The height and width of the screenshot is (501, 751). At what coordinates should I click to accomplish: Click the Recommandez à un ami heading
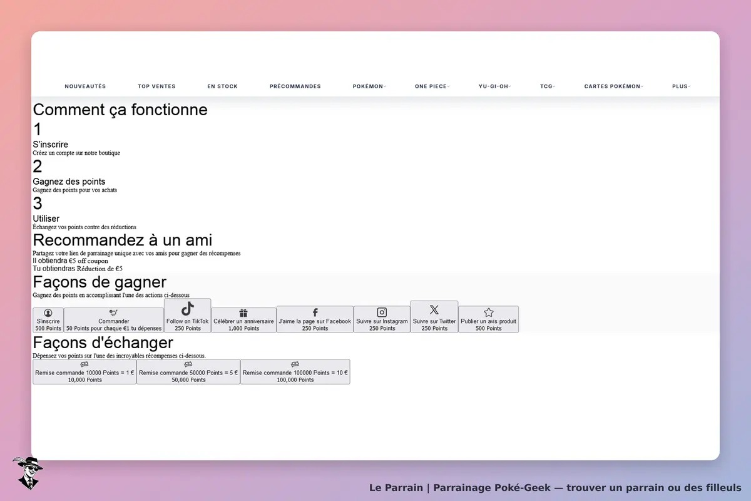pos(122,240)
